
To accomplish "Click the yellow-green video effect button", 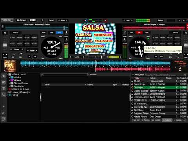I will click(114, 57).
